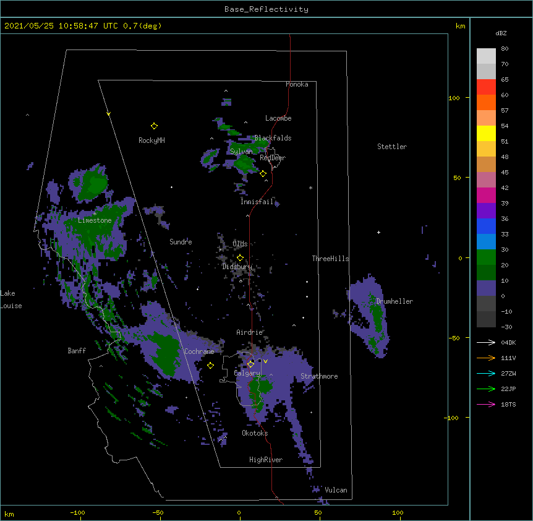Click the cyan 27ZW arrow in legend

click(x=486, y=373)
